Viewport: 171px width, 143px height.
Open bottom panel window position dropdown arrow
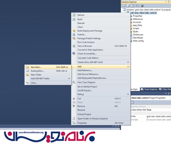click(x=113, y=126)
